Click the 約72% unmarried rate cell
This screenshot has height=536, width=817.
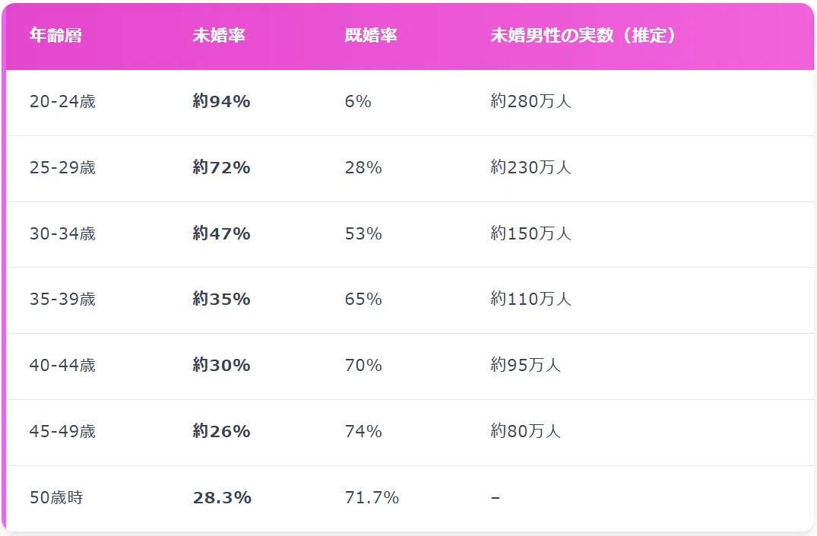click(221, 167)
